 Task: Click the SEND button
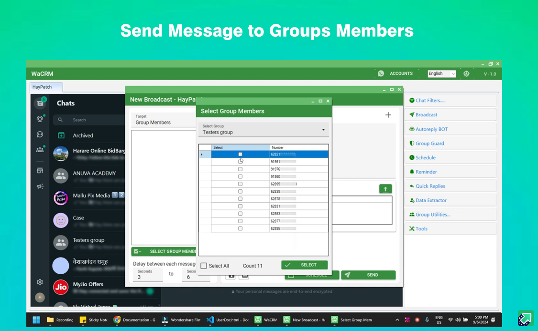click(x=368, y=275)
